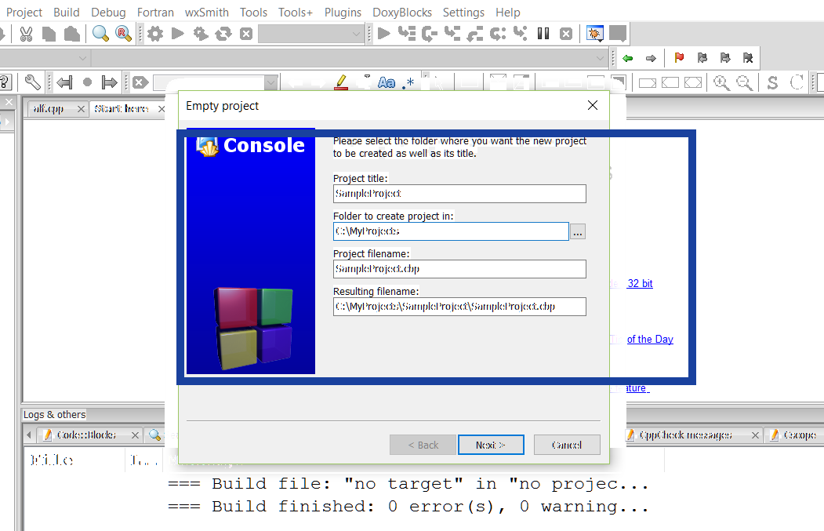Click the Build gear icon

point(155,34)
